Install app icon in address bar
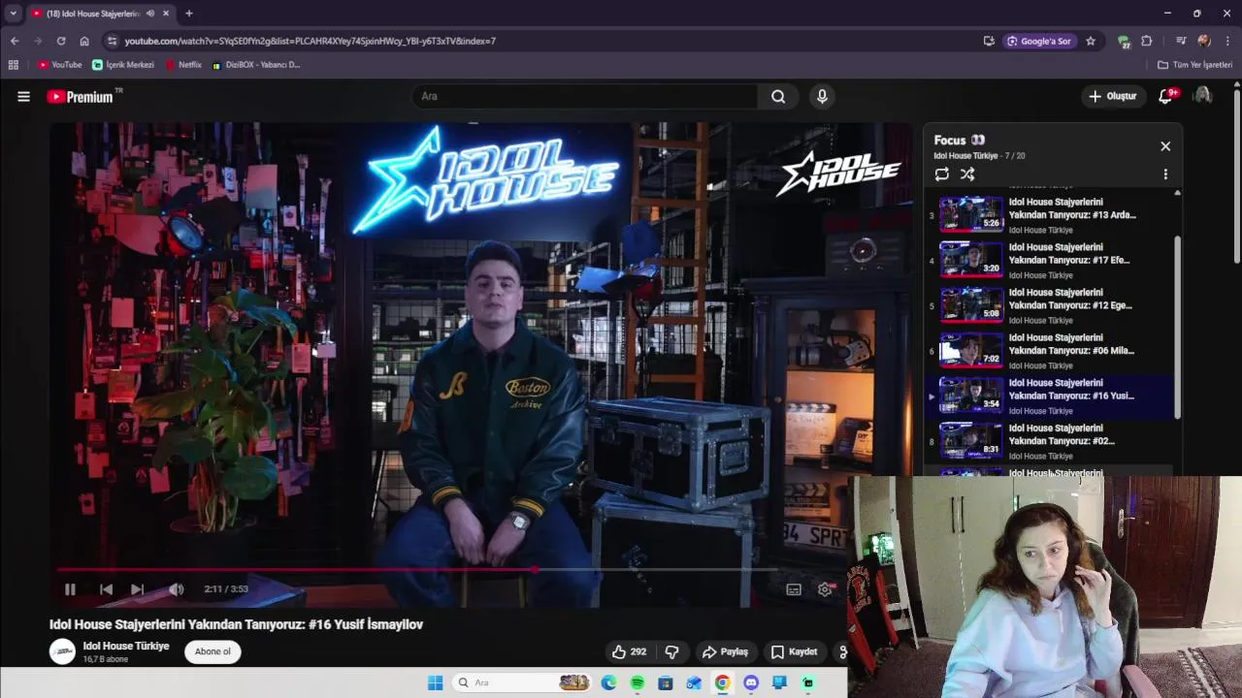Viewport: 1242px width, 698px height. click(989, 41)
